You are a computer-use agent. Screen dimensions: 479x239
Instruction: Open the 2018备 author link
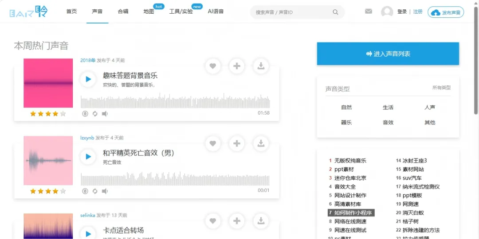coord(88,60)
